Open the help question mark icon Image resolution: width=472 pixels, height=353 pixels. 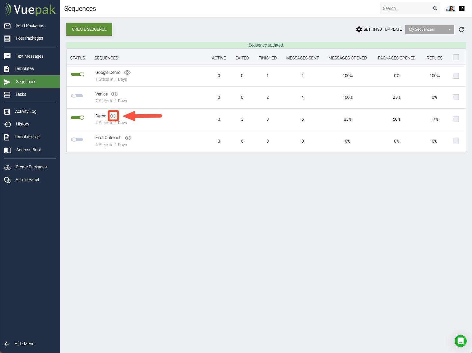[462, 8]
